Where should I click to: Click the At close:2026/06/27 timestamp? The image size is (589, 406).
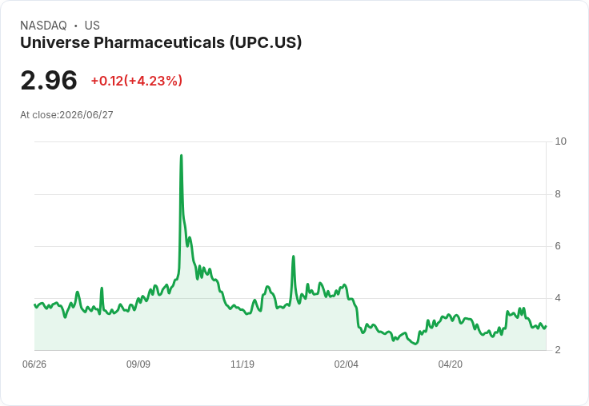coord(66,115)
